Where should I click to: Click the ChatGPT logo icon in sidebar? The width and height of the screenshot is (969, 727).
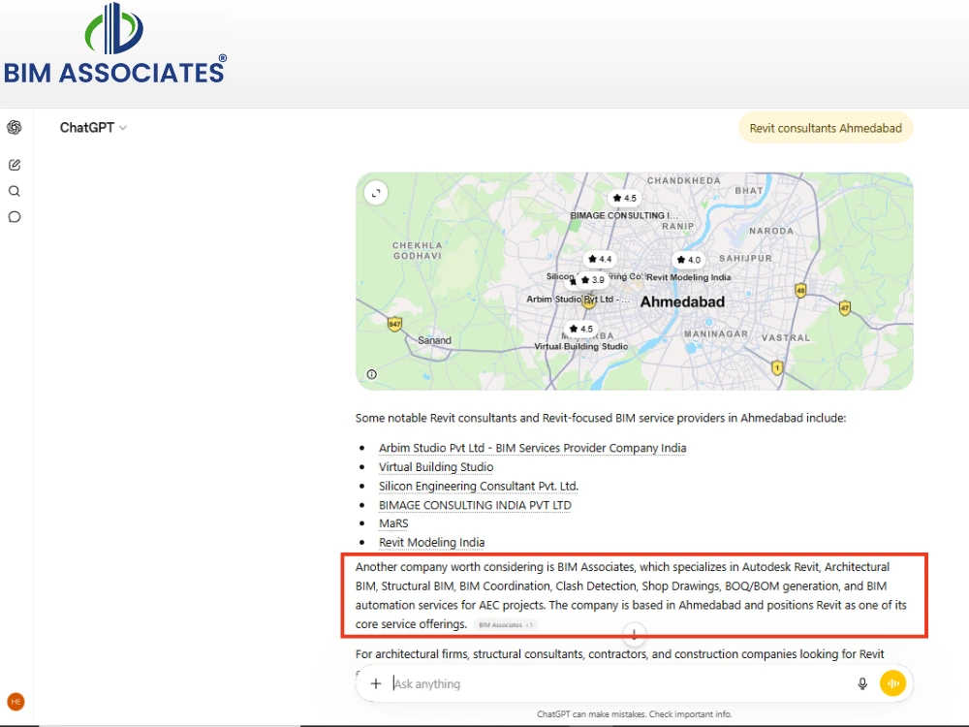(x=15, y=127)
